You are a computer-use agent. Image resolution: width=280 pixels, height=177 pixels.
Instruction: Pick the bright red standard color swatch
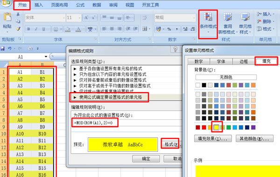pyautogui.click(x=204, y=127)
